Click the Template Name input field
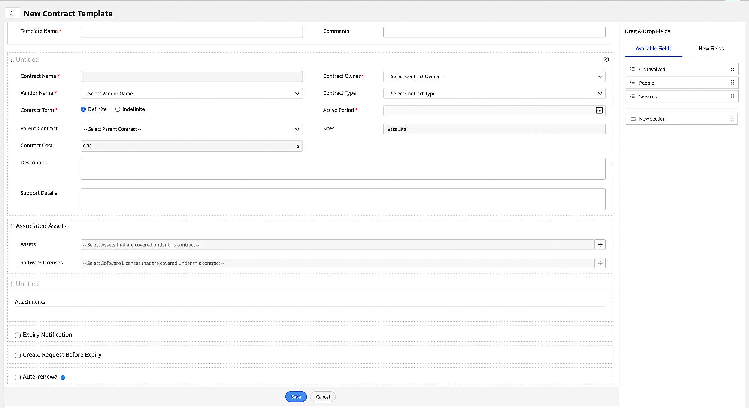The image size is (749, 408). [191, 32]
